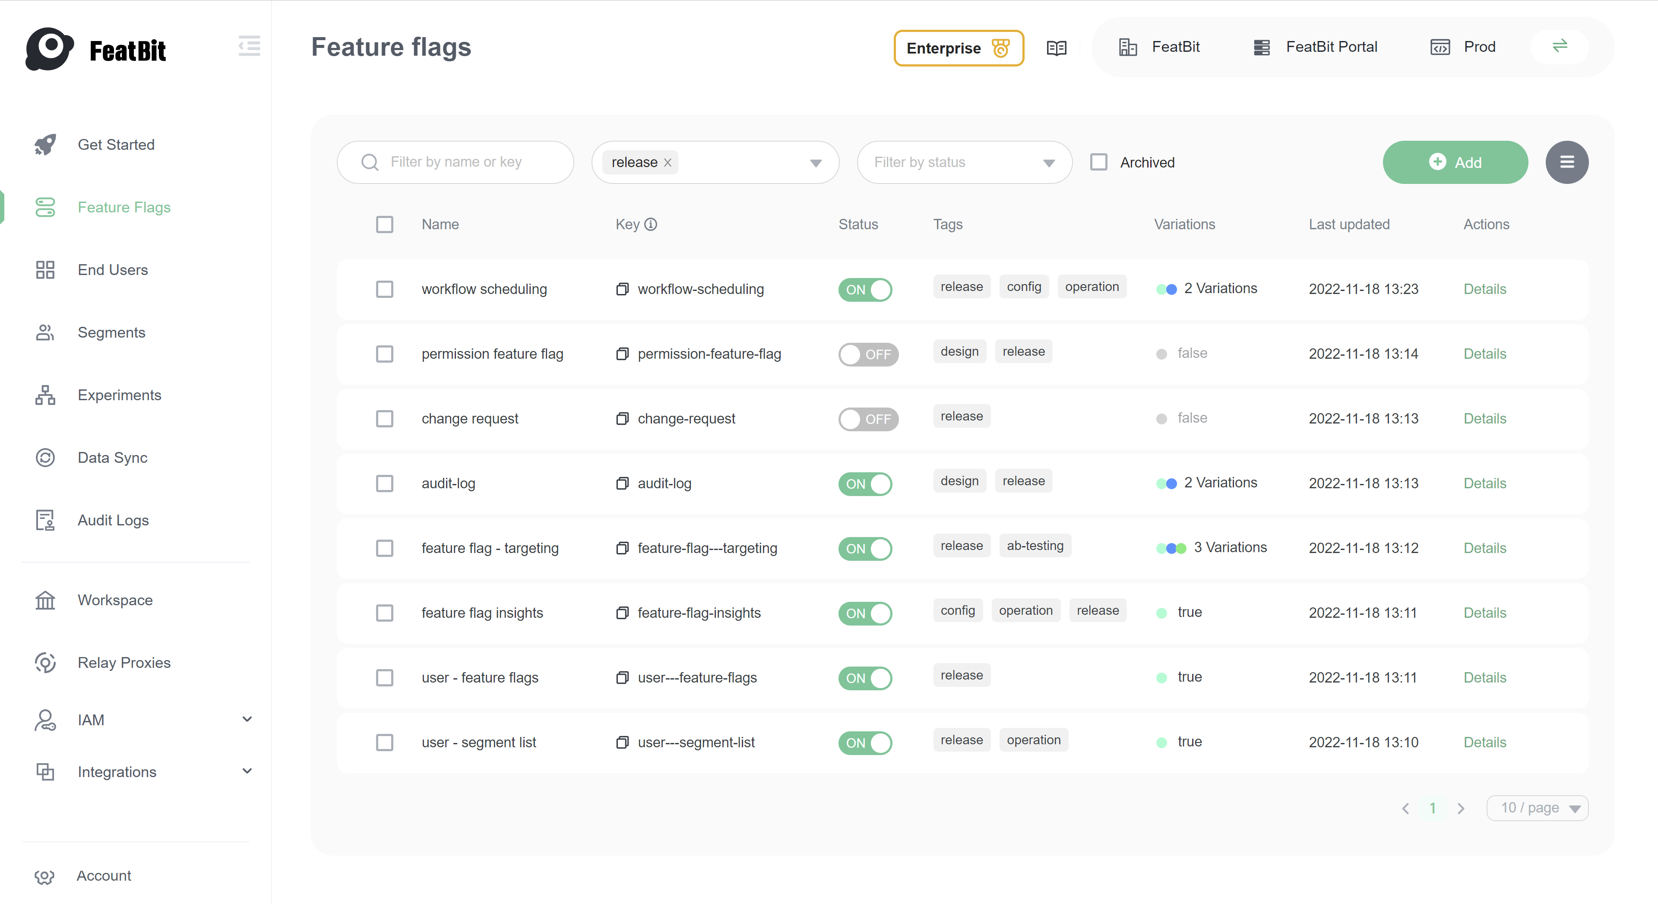Collapse the sidebar menu icon
Image resolution: width=1658 pixels, height=904 pixels.
pos(249,46)
